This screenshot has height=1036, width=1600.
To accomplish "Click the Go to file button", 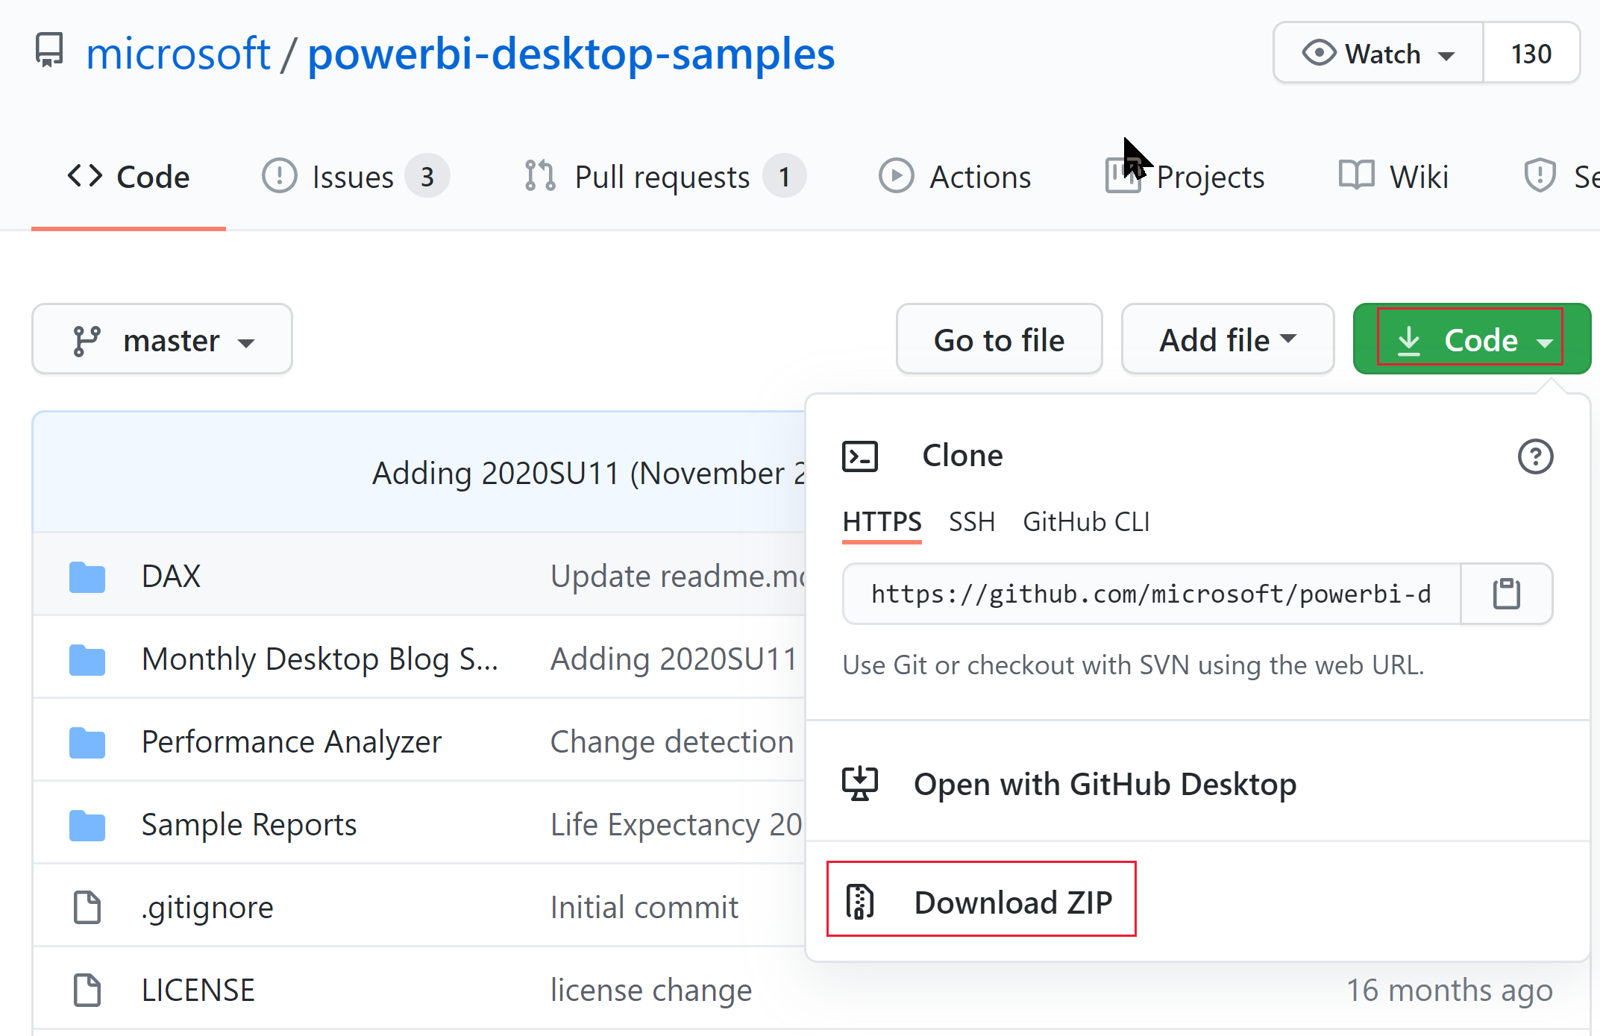I will (x=1000, y=339).
